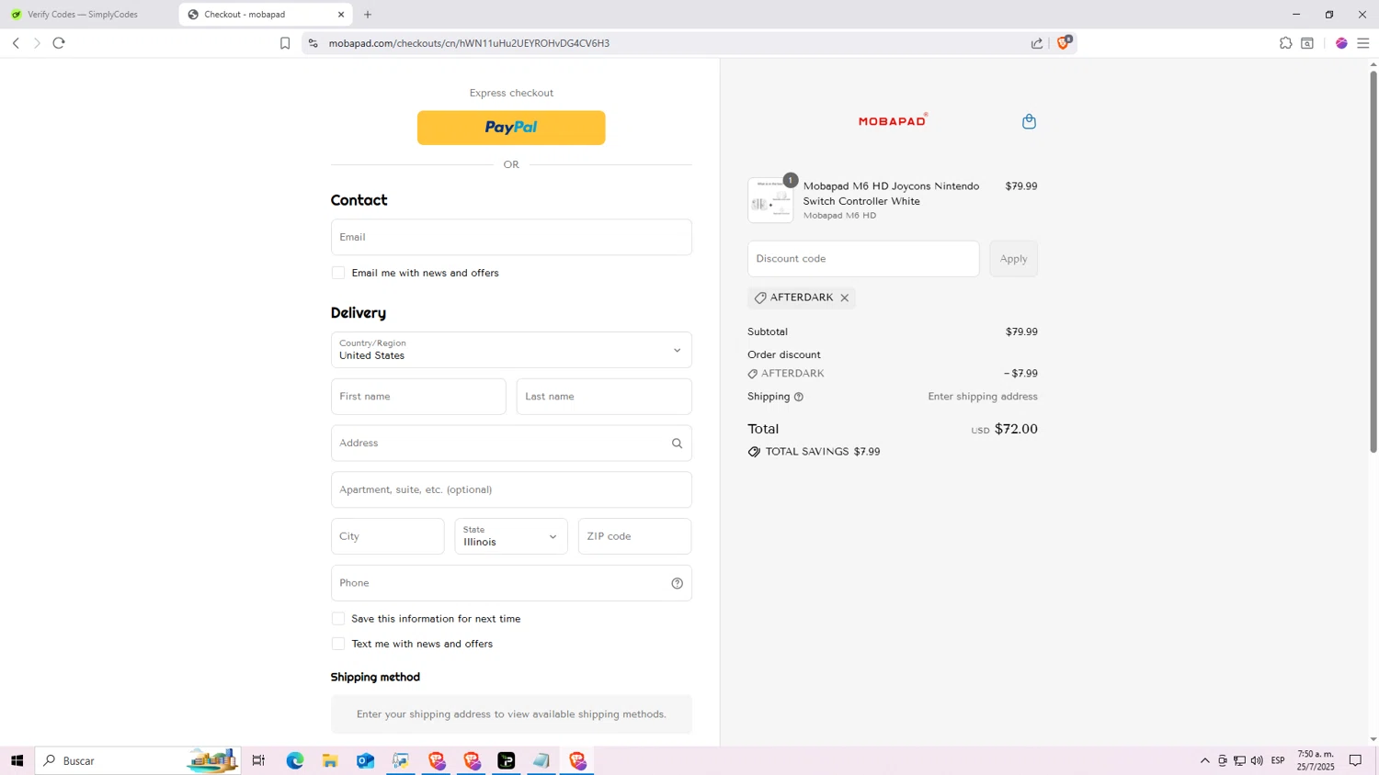Click Enter shipping address text
The width and height of the screenshot is (1379, 775).
[983, 397]
